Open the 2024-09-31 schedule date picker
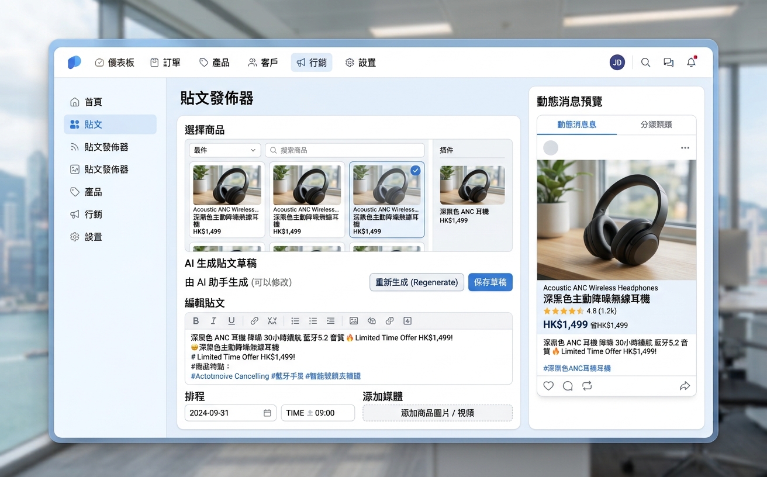767x477 pixels. 231,413
